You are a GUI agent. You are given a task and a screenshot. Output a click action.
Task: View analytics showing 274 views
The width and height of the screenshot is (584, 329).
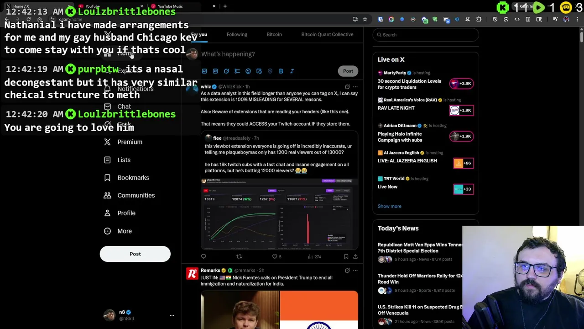point(314,257)
